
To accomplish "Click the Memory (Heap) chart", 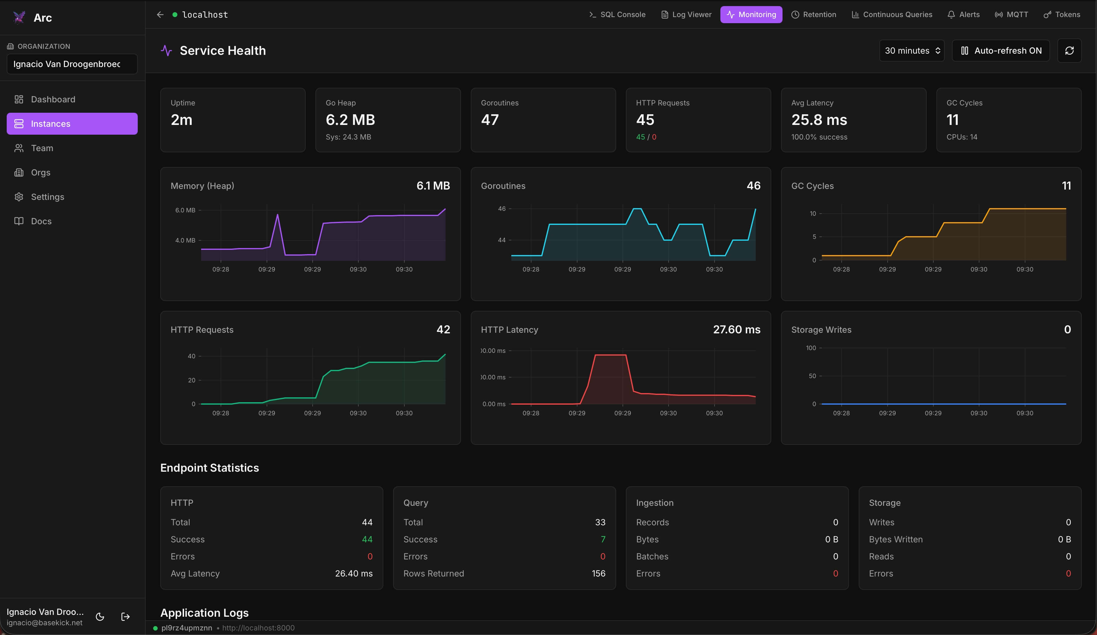I will (x=311, y=234).
